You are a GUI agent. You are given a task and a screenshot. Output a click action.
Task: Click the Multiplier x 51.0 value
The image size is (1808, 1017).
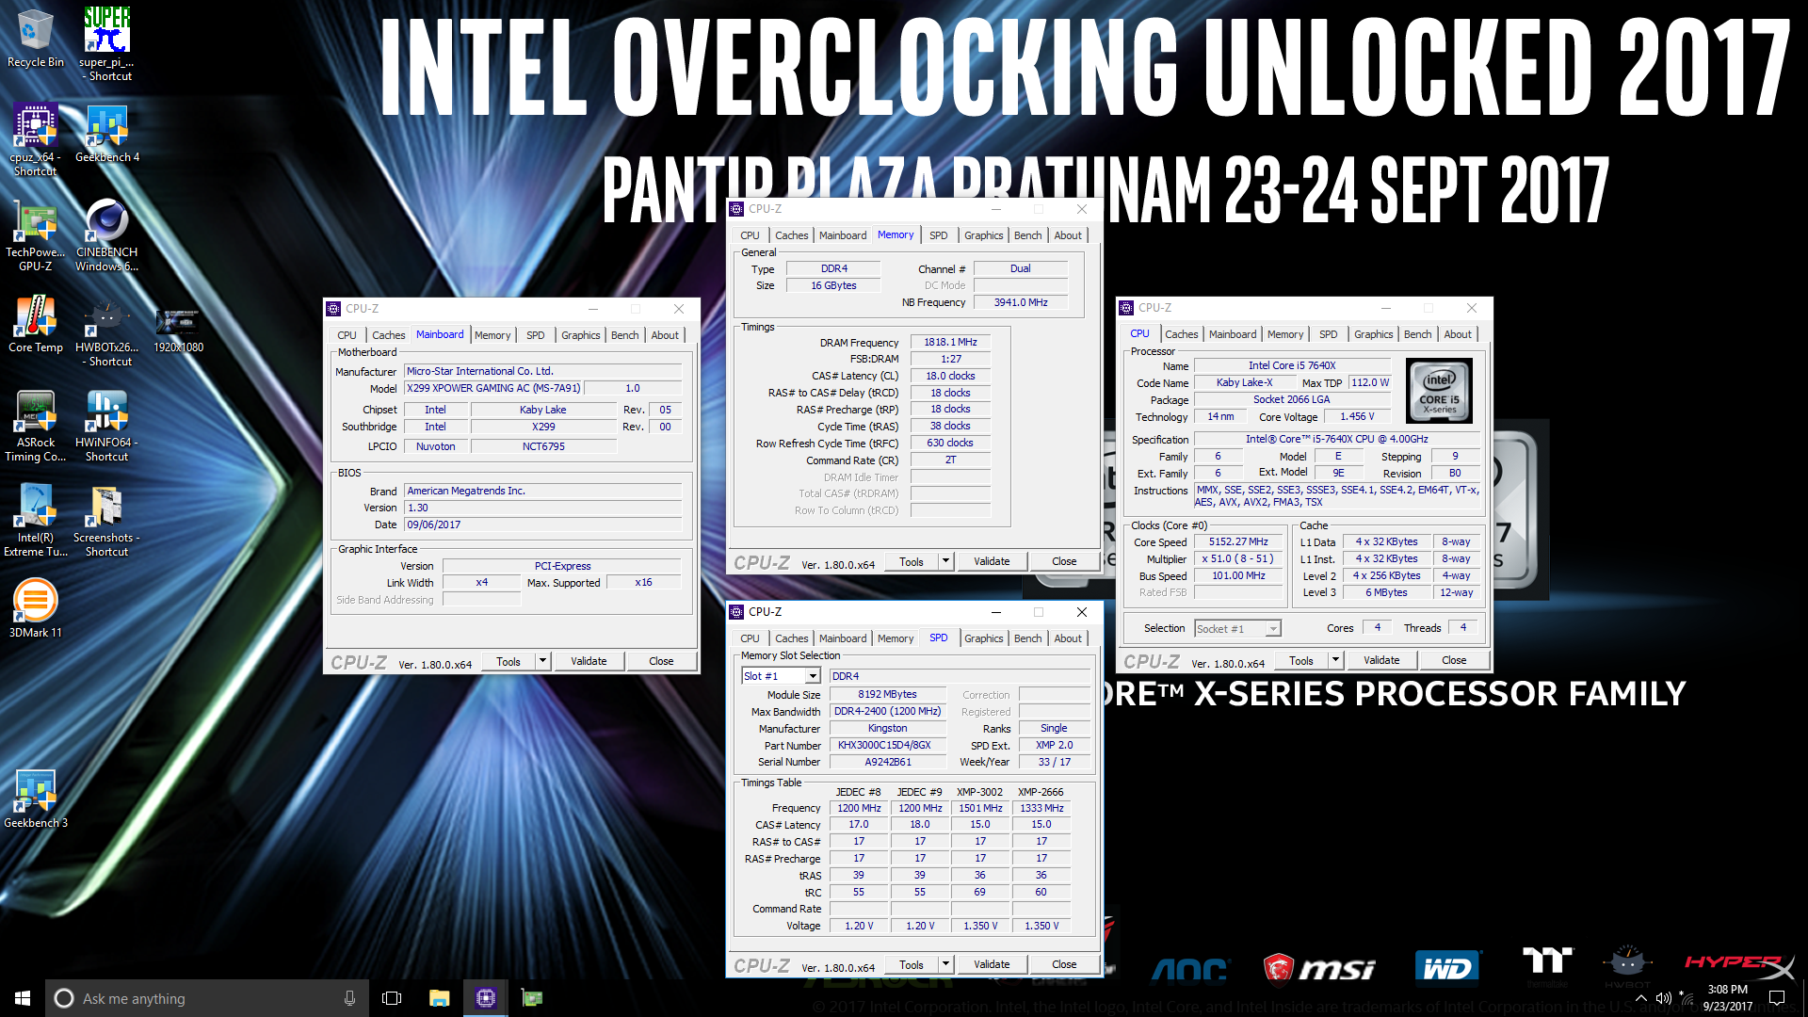point(1238,558)
